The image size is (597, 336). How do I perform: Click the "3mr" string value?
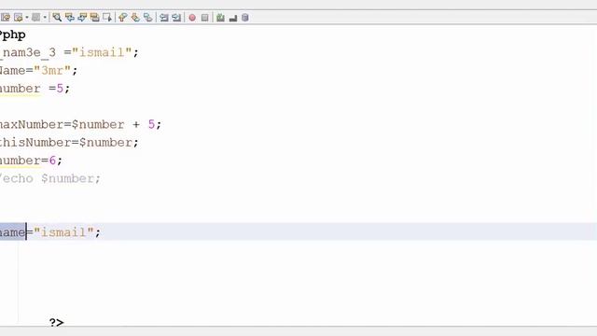52,71
